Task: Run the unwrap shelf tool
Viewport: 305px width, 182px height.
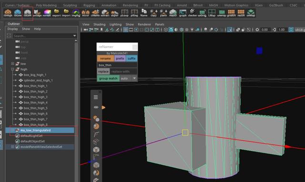Action: pos(222,13)
